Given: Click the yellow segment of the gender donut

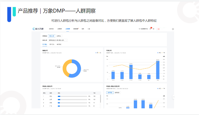Looking at the screenshot, I should 65,69.
